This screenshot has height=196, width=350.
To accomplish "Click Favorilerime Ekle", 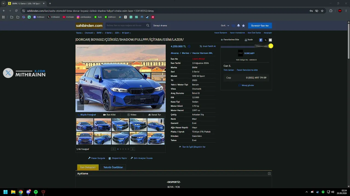I will 230,40.
